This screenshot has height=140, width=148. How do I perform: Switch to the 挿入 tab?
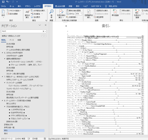(x=20, y=6)
